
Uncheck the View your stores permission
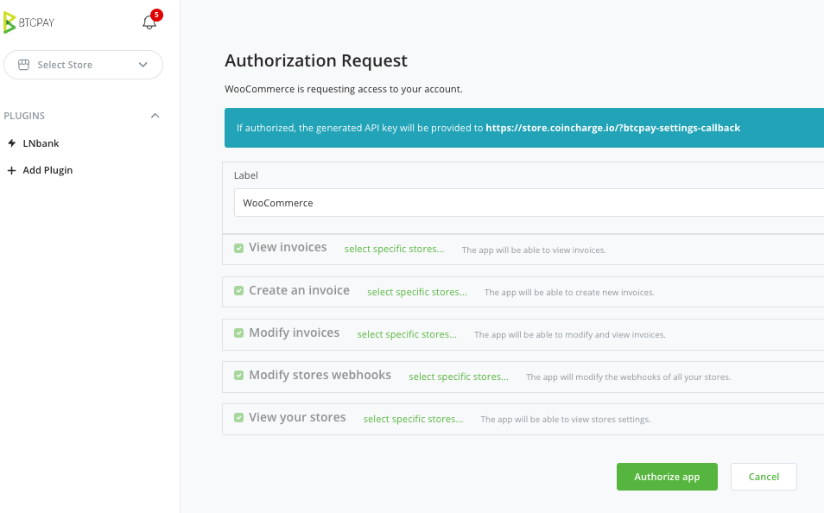point(238,418)
